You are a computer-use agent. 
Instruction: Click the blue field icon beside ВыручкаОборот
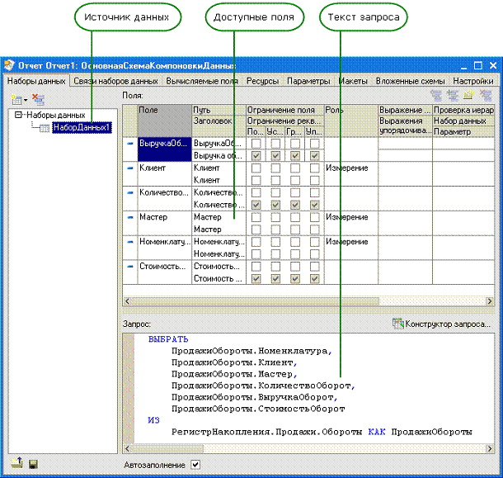click(129, 144)
